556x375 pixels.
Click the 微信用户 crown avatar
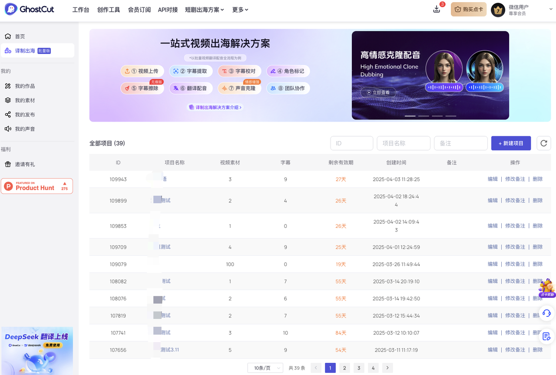[498, 10]
